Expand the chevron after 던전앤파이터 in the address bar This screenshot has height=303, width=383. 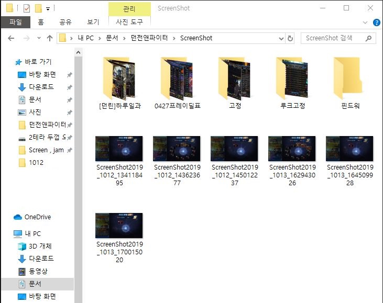point(174,38)
